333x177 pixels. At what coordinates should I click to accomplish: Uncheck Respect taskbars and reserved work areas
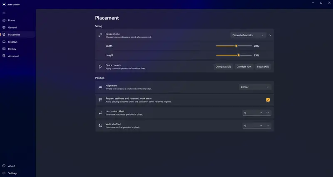(x=268, y=100)
